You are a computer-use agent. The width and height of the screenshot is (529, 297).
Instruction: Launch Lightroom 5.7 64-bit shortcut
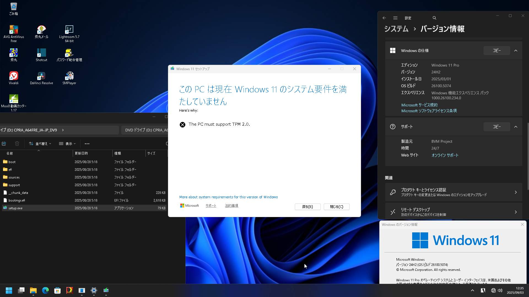pyautogui.click(x=69, y=34)
